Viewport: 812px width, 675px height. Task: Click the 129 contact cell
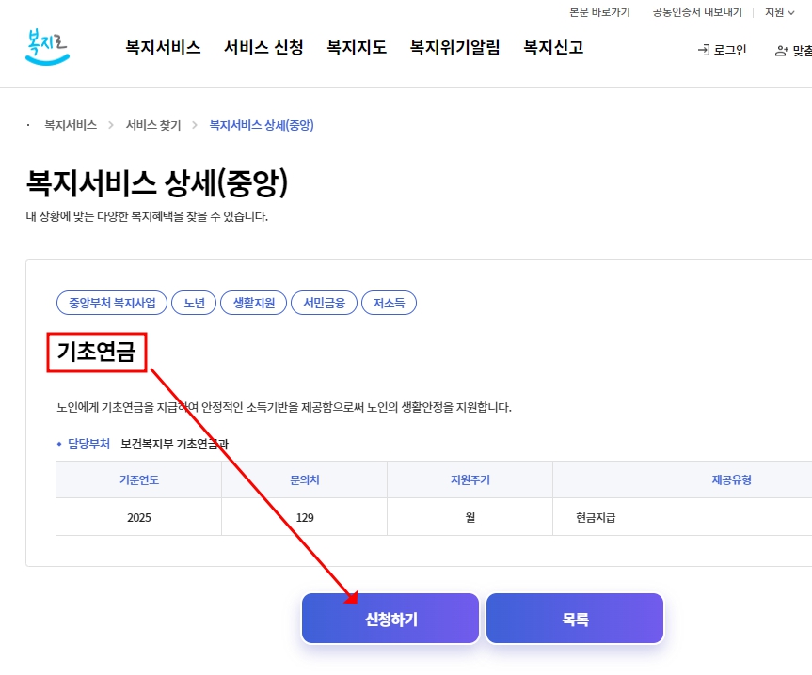(305, 517)
